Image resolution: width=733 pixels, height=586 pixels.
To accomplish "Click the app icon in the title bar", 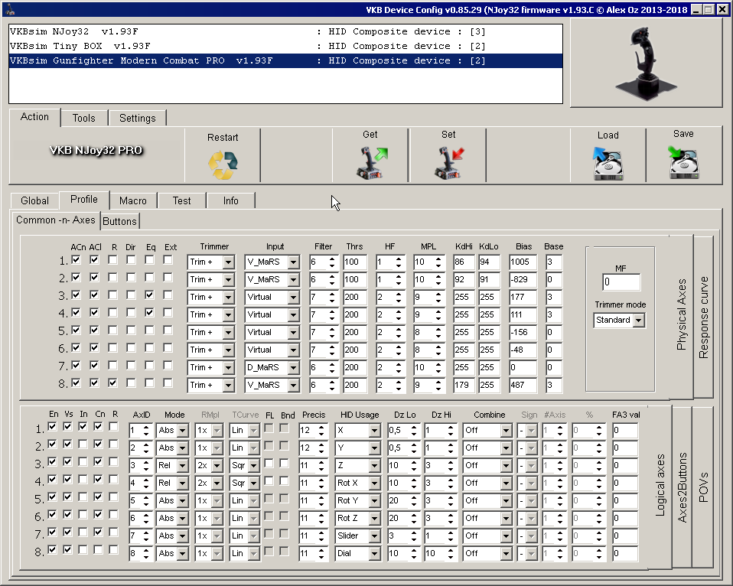I will (x=9, y=9).
